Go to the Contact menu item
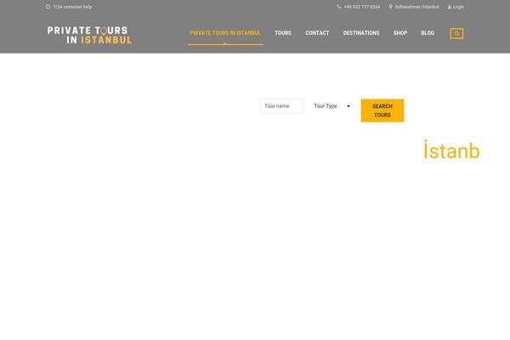 click(317, 33)
